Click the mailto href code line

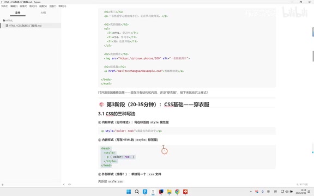click(x=143, y=71)
